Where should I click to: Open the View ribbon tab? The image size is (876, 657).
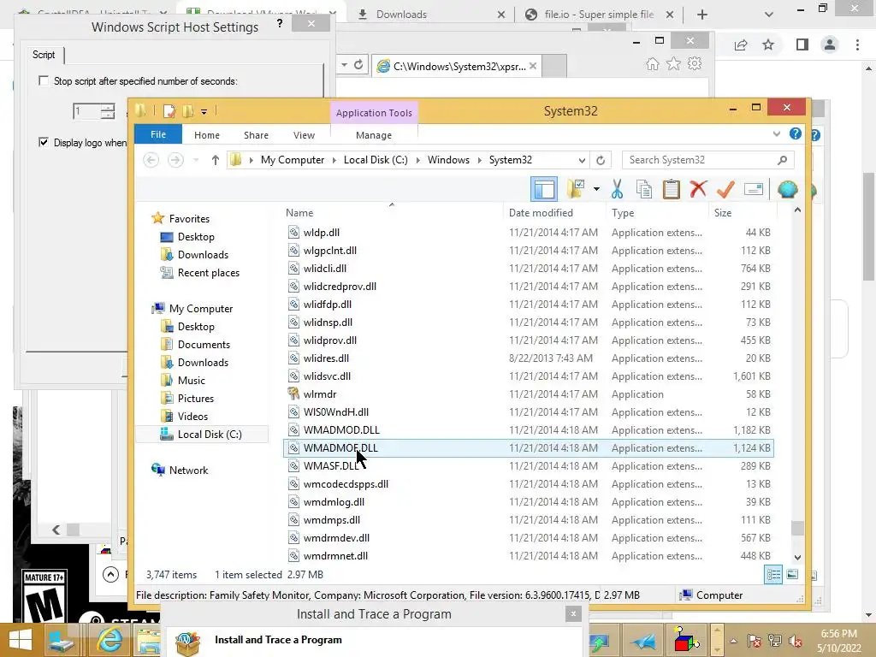(304, 135)
